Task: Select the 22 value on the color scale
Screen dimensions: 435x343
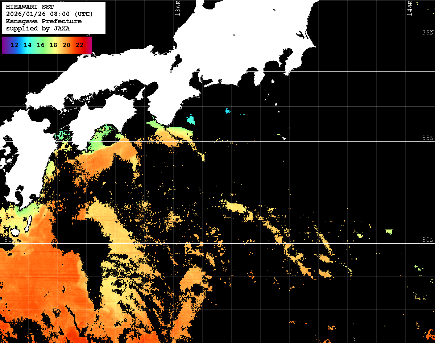Action: coord(79,45)
